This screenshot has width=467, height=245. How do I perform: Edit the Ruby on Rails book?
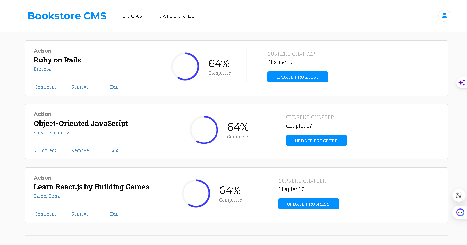(x=114, y=87)
